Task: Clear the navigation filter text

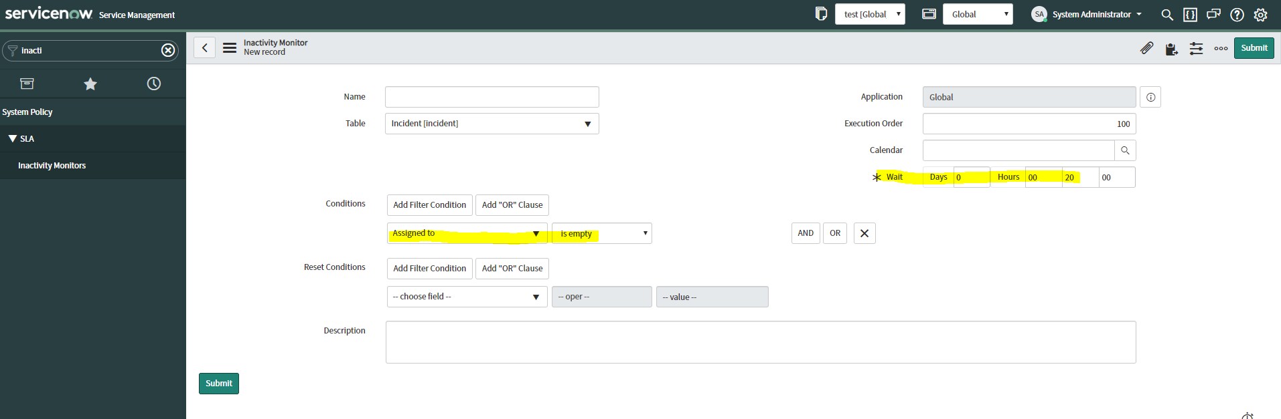Action: tap(168, 50)
